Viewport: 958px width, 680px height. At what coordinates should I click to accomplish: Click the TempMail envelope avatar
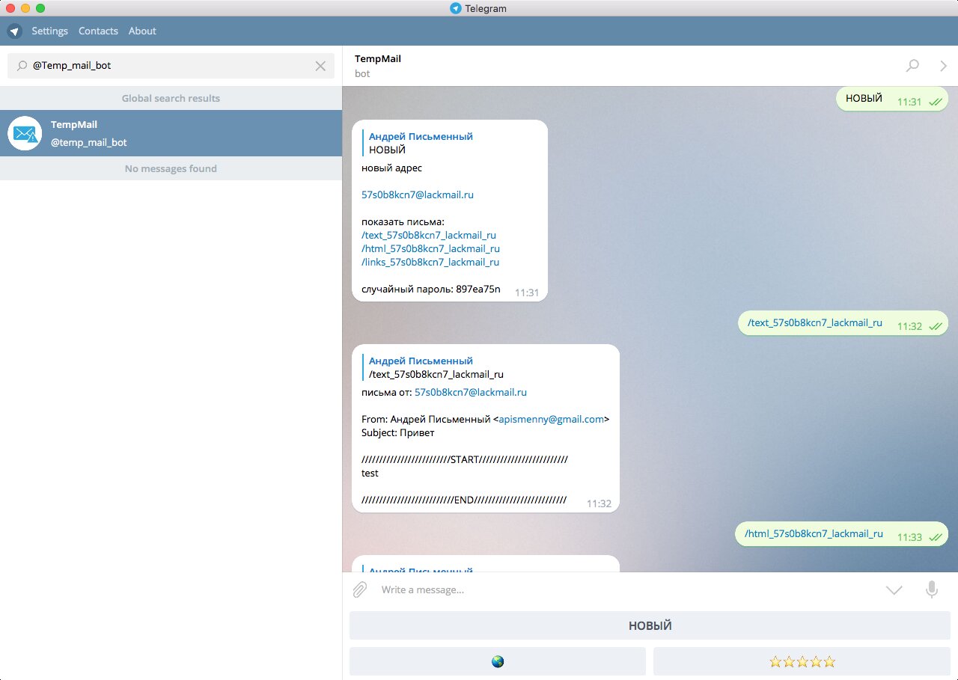pyautogui.click(x=25, y=133)
